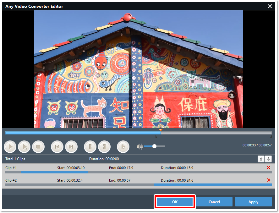This screenshot has width=279, height=213.
Task: Stop video playback
Action: point(38,147)
